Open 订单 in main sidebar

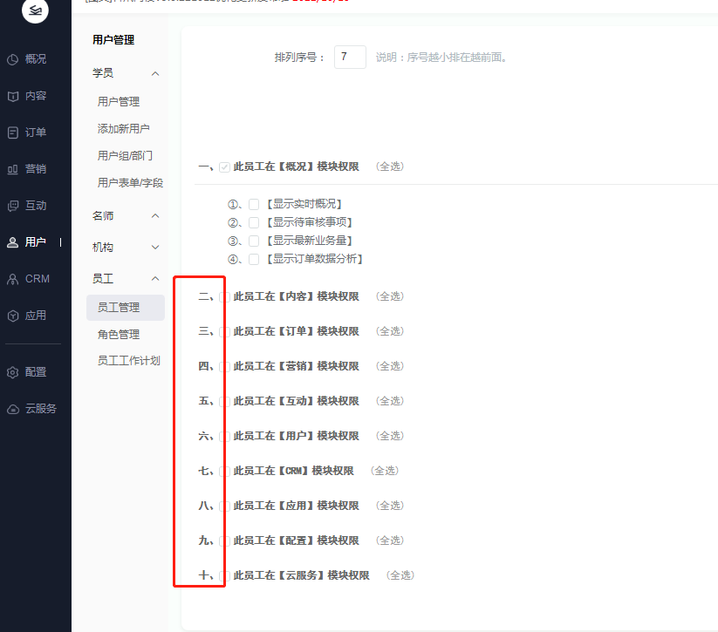(x=36, y=133)
